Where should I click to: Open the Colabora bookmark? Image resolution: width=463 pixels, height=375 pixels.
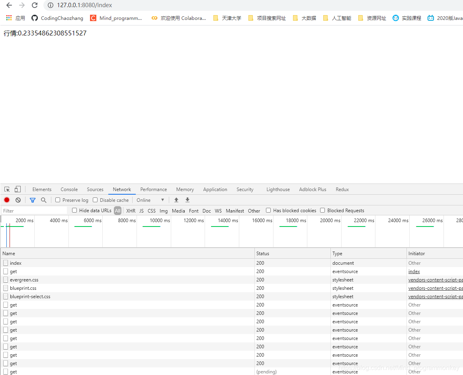(179, 18)
